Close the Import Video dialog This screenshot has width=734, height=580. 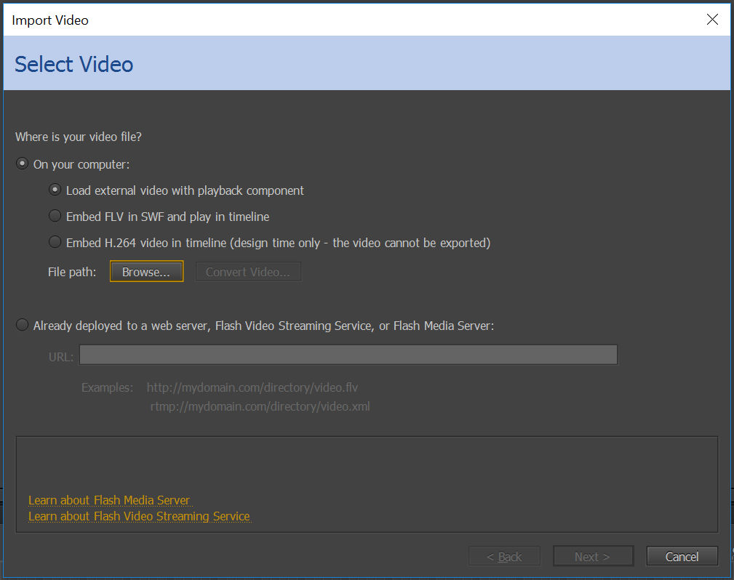pyautogui.click(x=712, y=20)
